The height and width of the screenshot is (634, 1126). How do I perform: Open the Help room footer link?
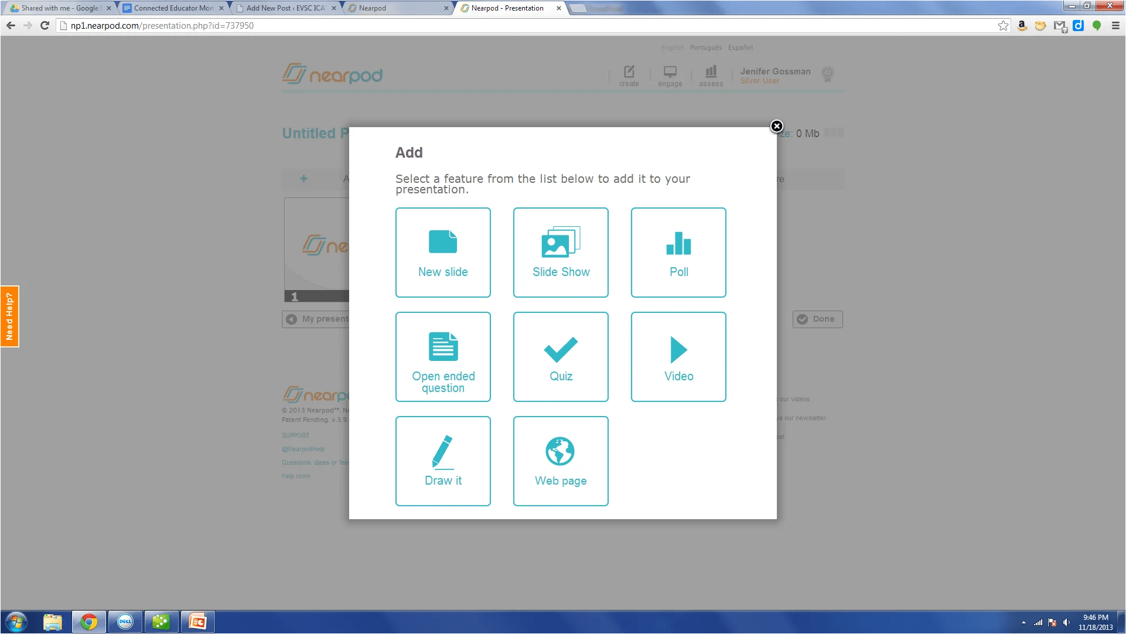[x=296, y=476]
